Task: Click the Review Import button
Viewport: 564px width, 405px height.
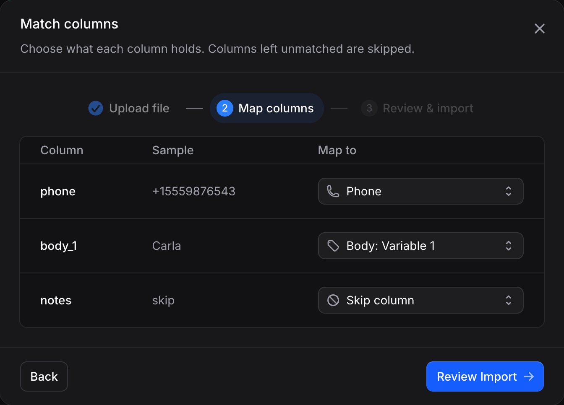Action: pos(485,376)
